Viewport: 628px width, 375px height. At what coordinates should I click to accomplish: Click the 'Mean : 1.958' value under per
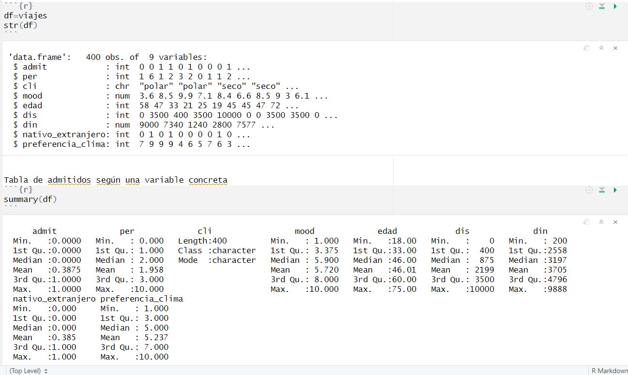tap(130, 270)
